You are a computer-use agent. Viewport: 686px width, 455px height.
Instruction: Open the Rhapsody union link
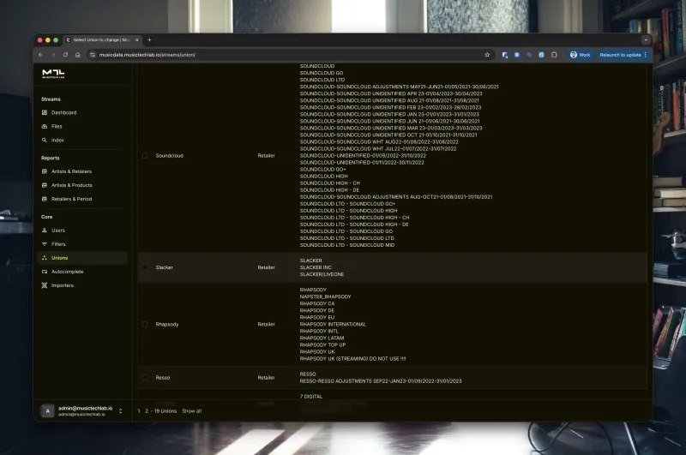coord(167,324)
